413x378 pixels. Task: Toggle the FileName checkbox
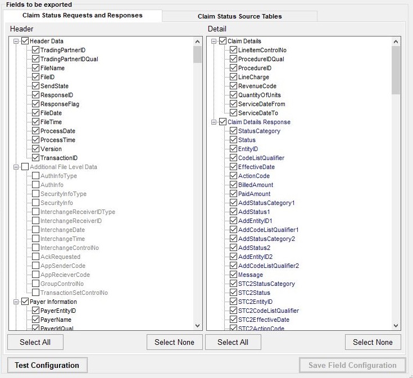click(x=35, y=68)
